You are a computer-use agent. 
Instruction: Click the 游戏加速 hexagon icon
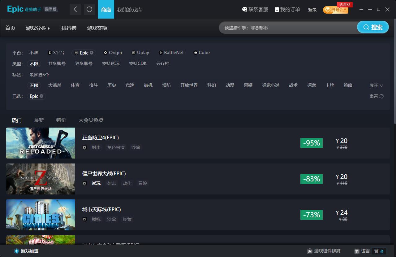coord(17,251)
